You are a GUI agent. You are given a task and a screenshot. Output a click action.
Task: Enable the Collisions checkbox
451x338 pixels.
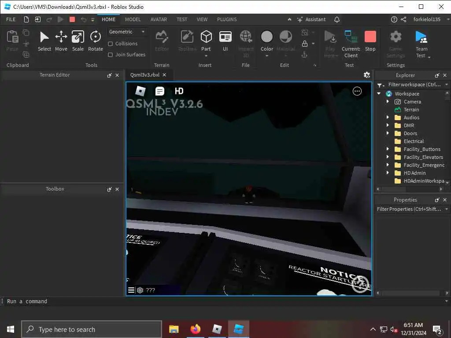(110, 44)
